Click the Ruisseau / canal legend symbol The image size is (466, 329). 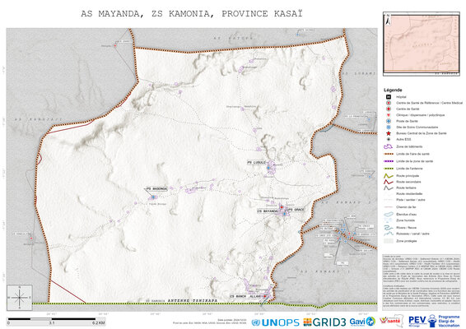[x=388, y=234]
